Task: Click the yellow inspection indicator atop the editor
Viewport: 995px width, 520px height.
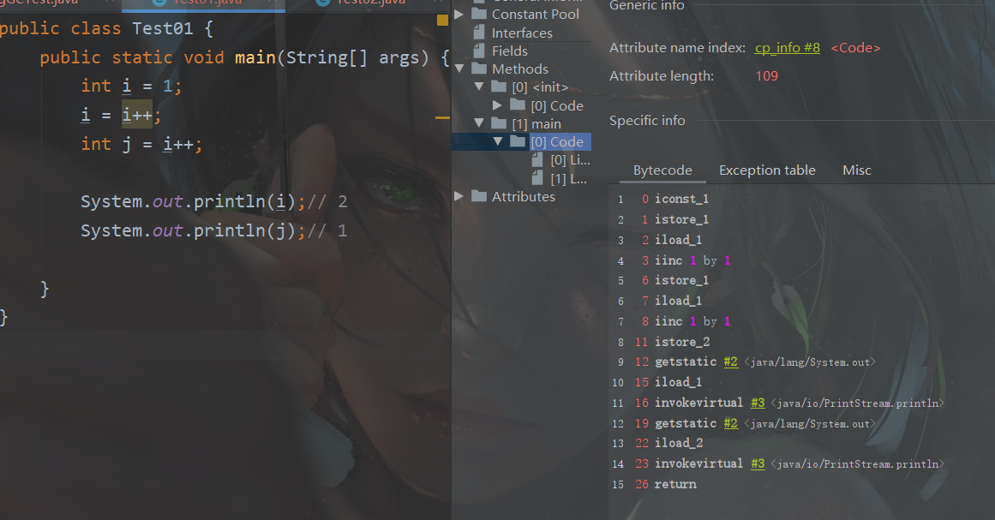Action: pos(442,21)
